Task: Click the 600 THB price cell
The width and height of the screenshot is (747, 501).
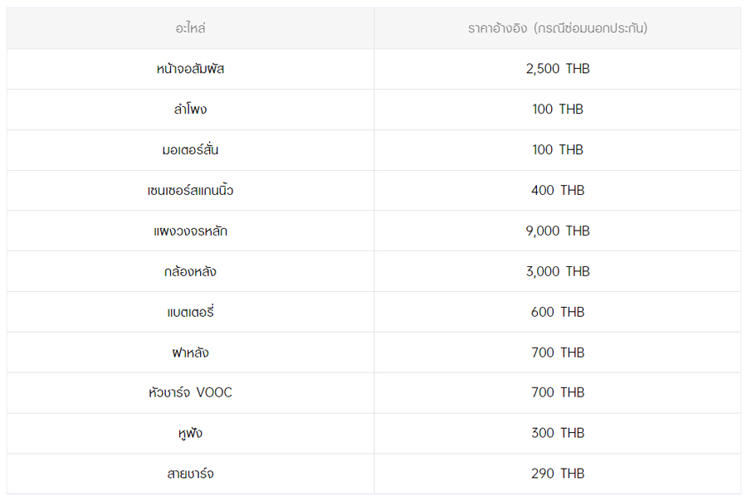Action: coord(557,312)
